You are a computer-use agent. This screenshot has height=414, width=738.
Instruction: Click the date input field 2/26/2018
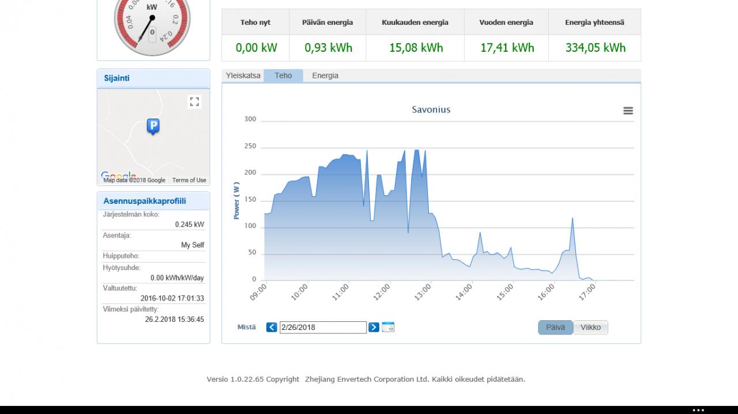point(323,327)
